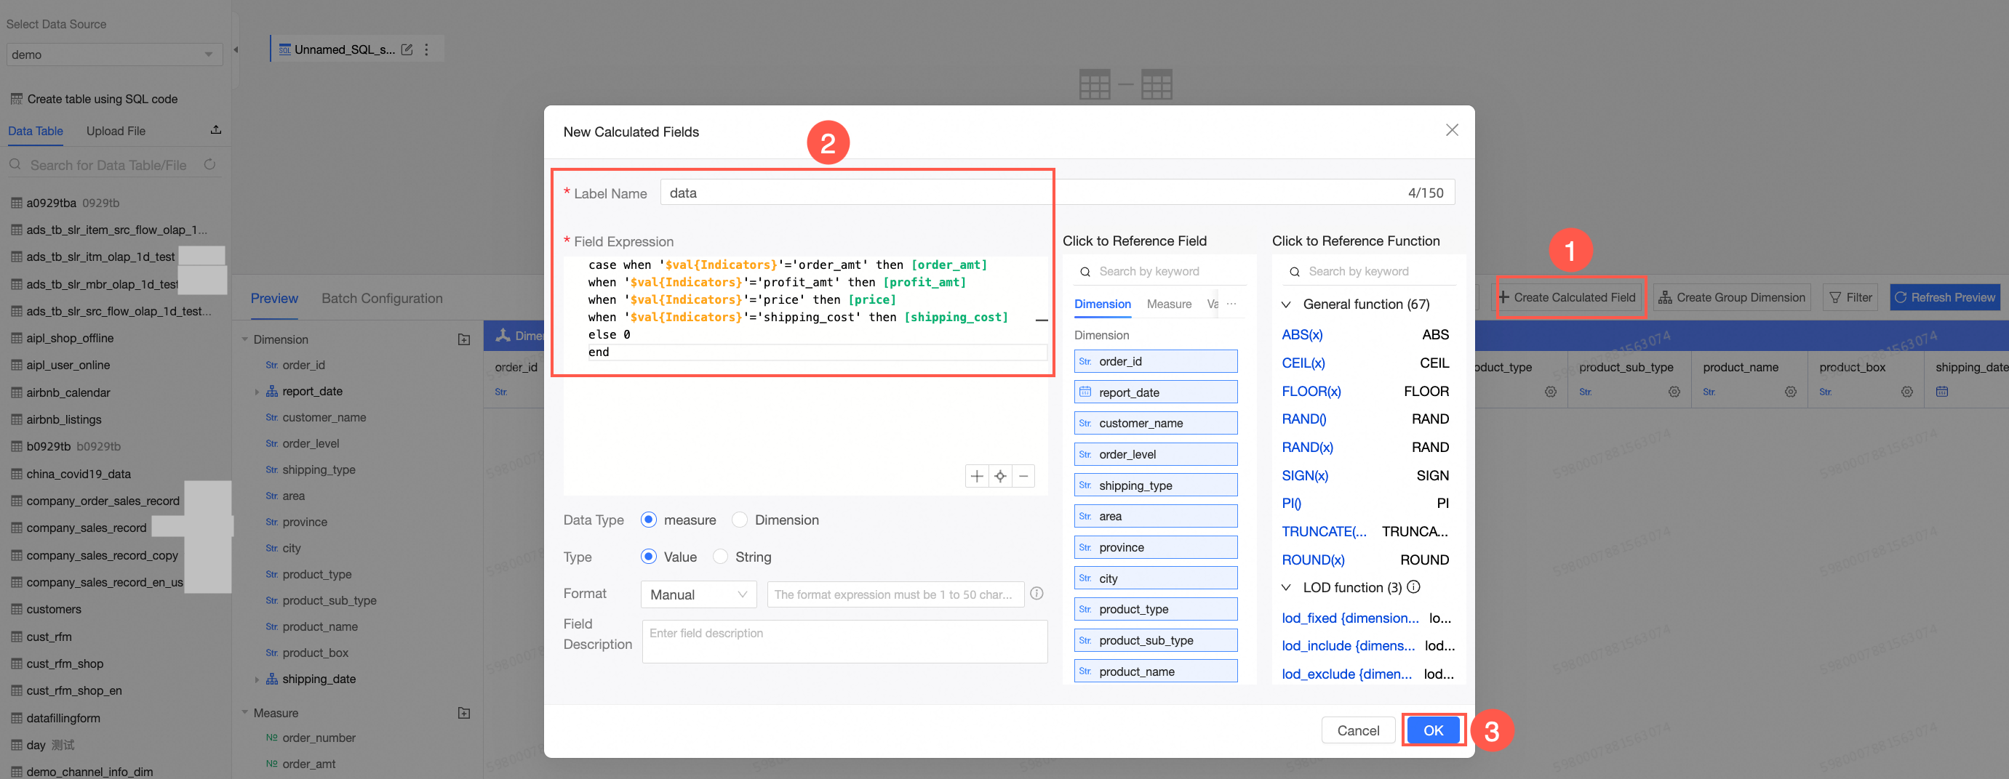Insert the ROUND(x) function
2009x779 pixels.
pos(1313,560)
